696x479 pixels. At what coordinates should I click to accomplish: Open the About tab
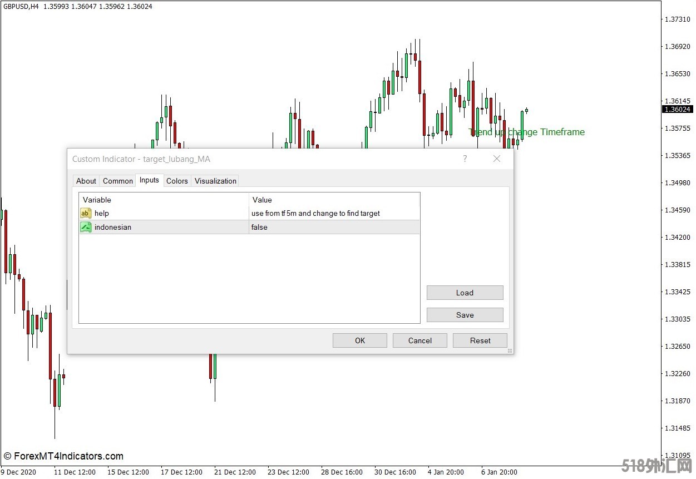tap(86, 181)
